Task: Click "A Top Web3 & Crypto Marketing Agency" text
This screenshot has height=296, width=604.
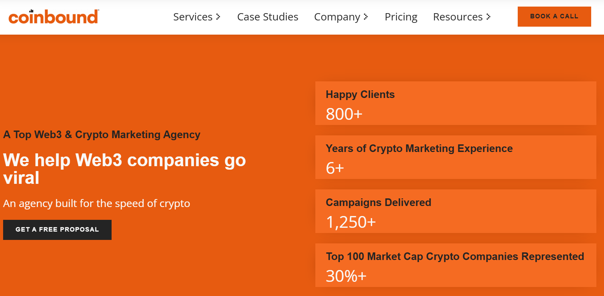Action: coord(102,134)
